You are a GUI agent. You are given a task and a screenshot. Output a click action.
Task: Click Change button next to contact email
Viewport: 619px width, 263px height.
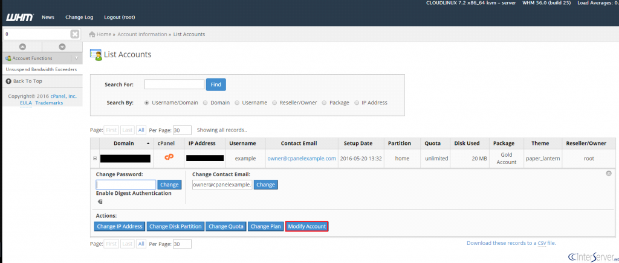[266, 184]
